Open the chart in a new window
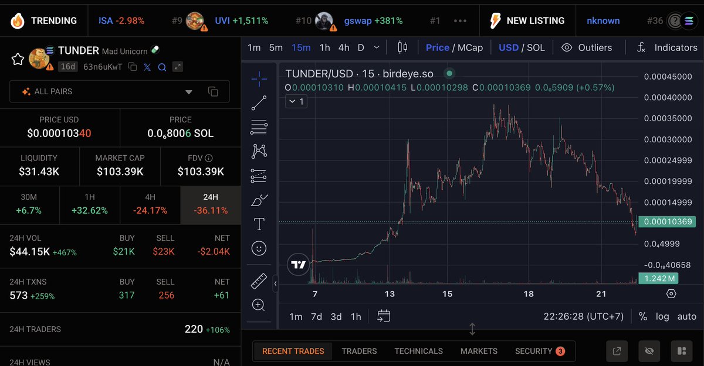The image size is (704, 366). [x=617, y=351]
